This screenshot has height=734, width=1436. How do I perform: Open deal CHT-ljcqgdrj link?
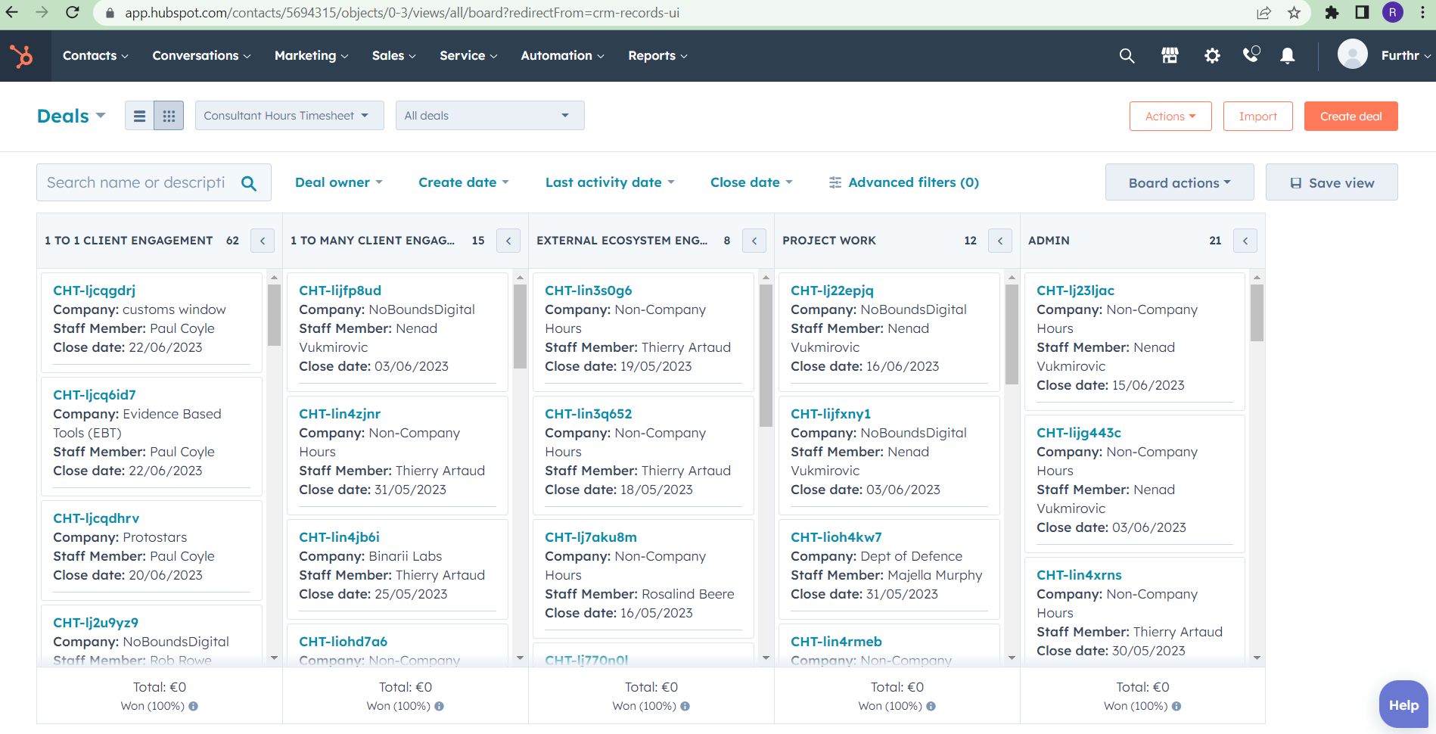tap(94, 291)
